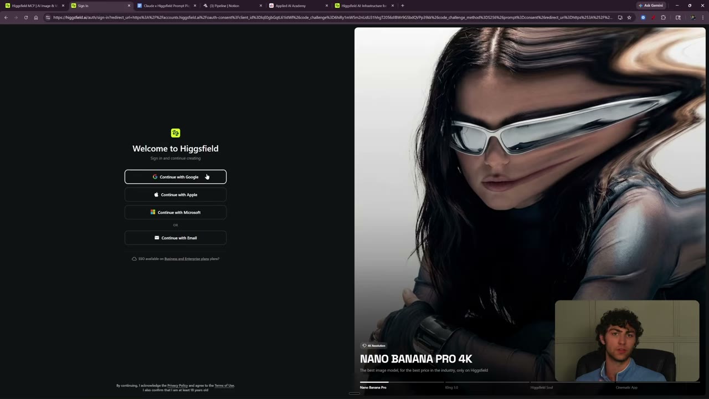View site information icon in address bar
The image size is (709, 399).
[48, 17]
